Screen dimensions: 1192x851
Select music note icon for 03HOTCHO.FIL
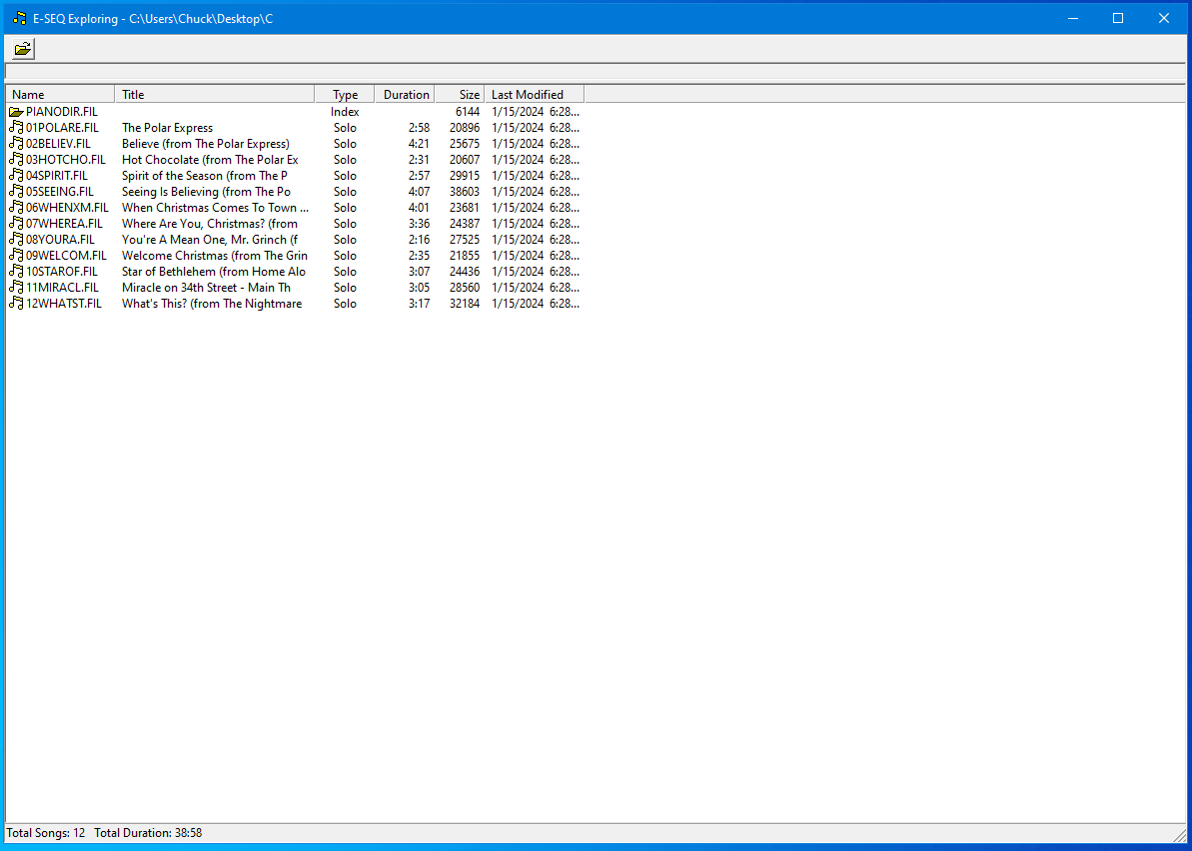pyautogui.click(x=16, y=160)
